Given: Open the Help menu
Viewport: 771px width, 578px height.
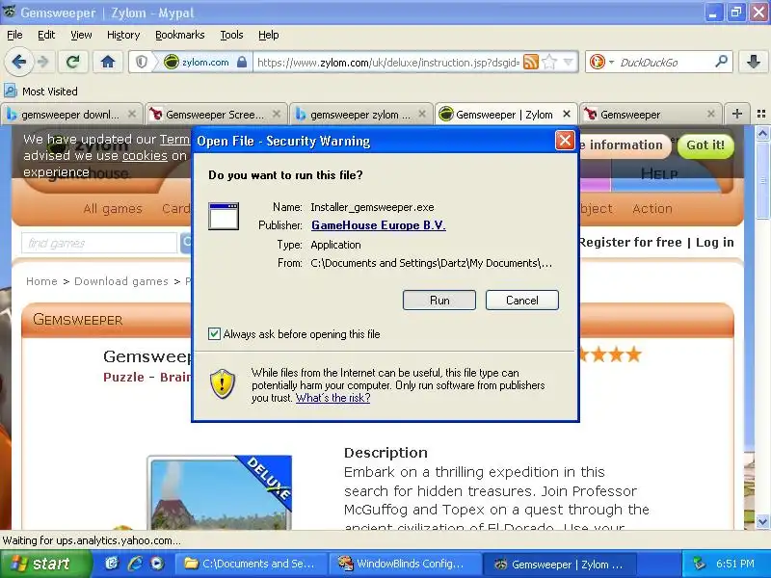Looking at the screenshot, I should click(269, 35).
